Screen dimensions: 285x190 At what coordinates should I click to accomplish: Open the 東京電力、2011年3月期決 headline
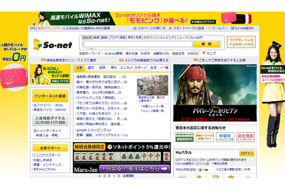[97, 92]
